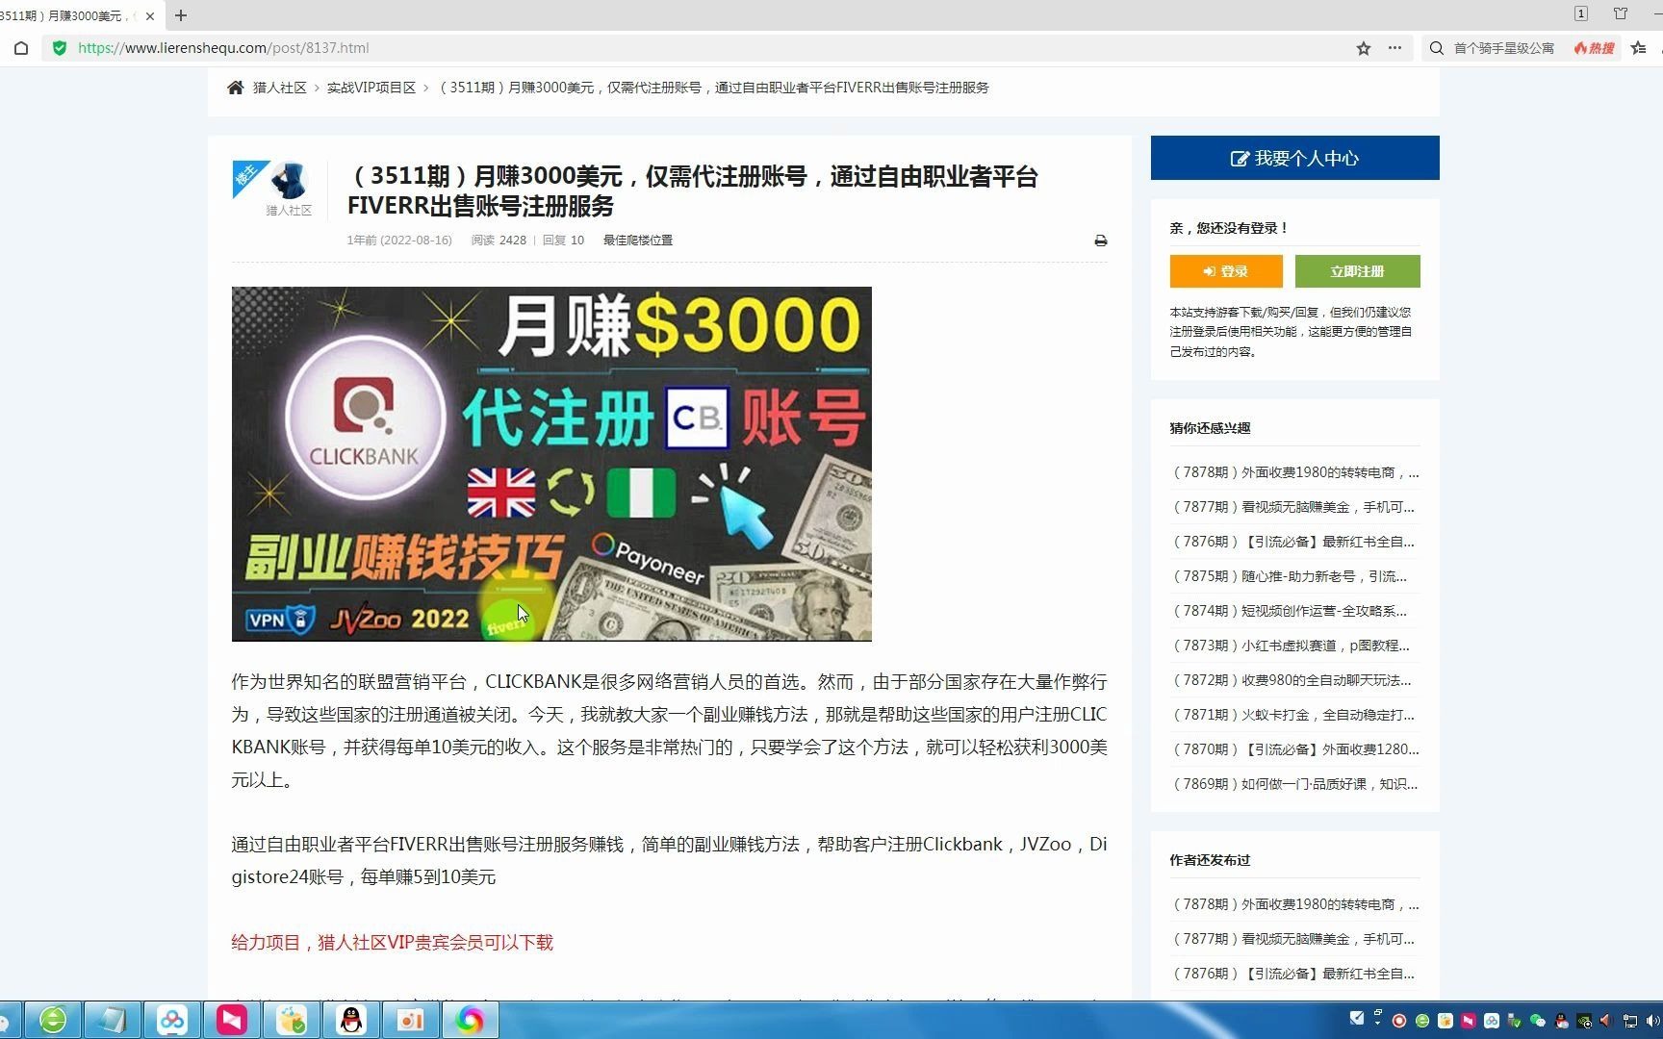Click the post date 1年前 (2022-08-16)
The height and width of the screenshot is (1039, 1663).
point(399,241)
